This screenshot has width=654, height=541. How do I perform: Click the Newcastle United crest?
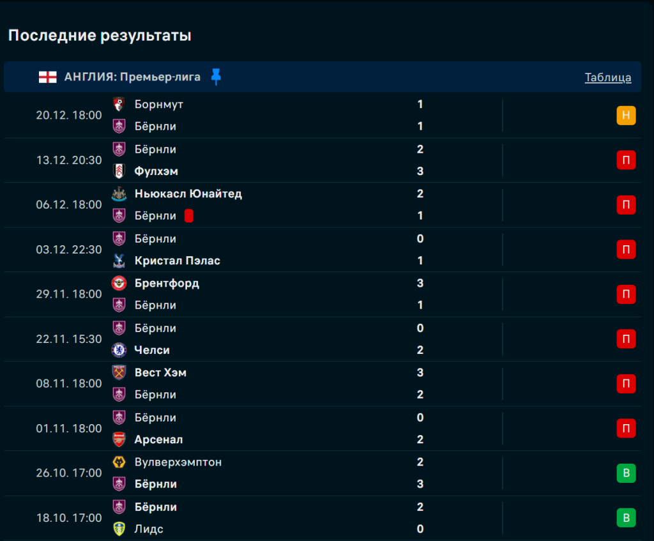(119, 194)
